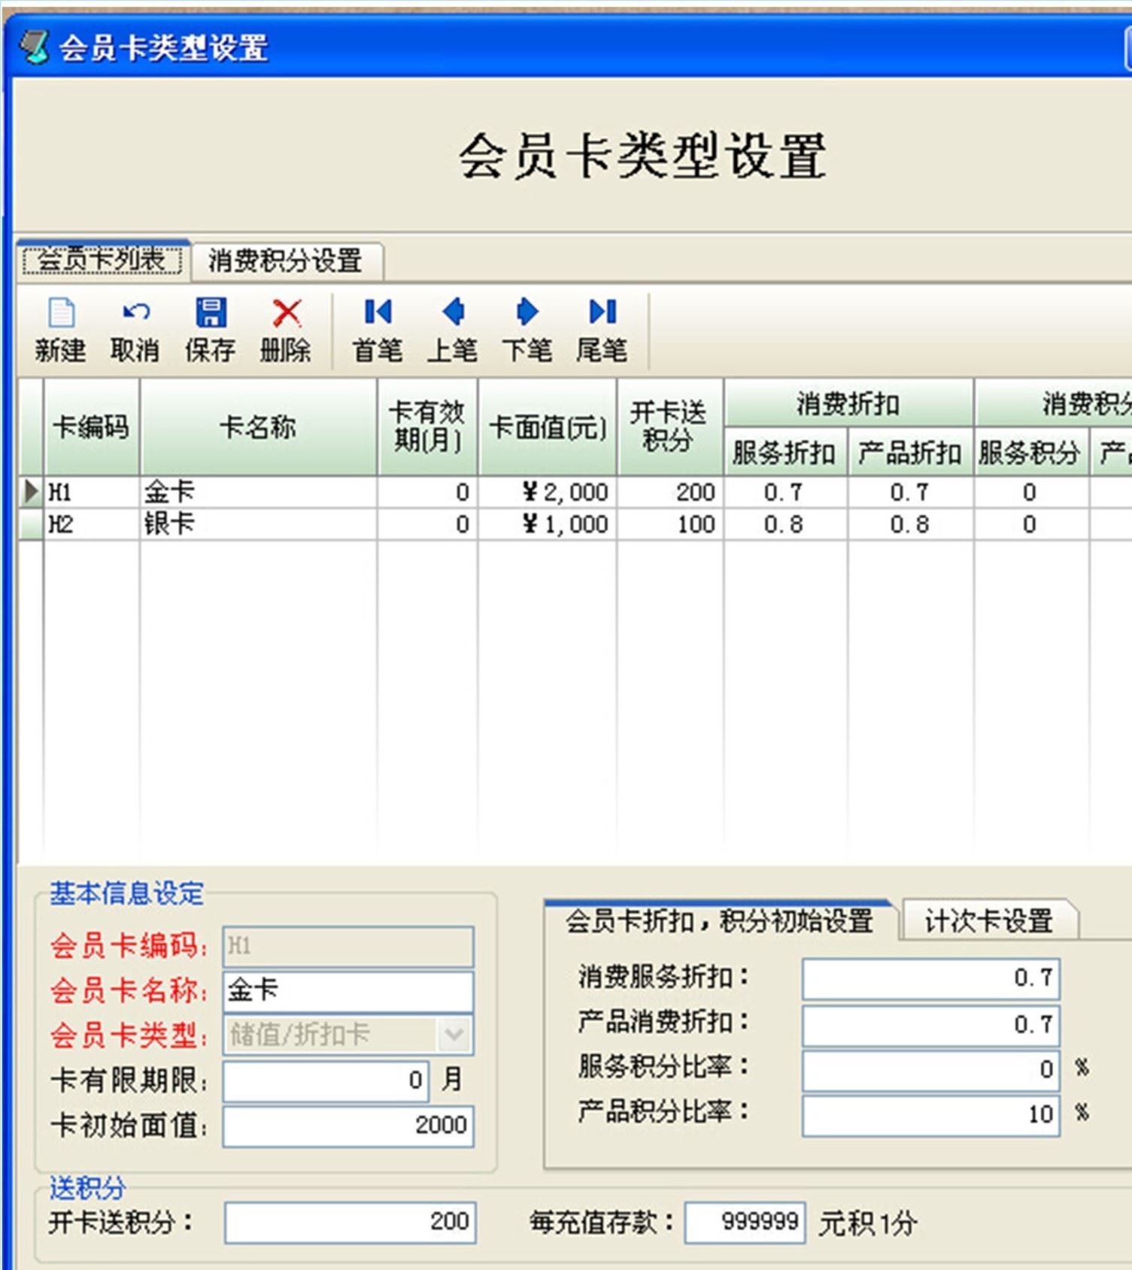Click the 消费折扣 group header
Screen dimensions: 1132x1270
click(x=848, y=404)
